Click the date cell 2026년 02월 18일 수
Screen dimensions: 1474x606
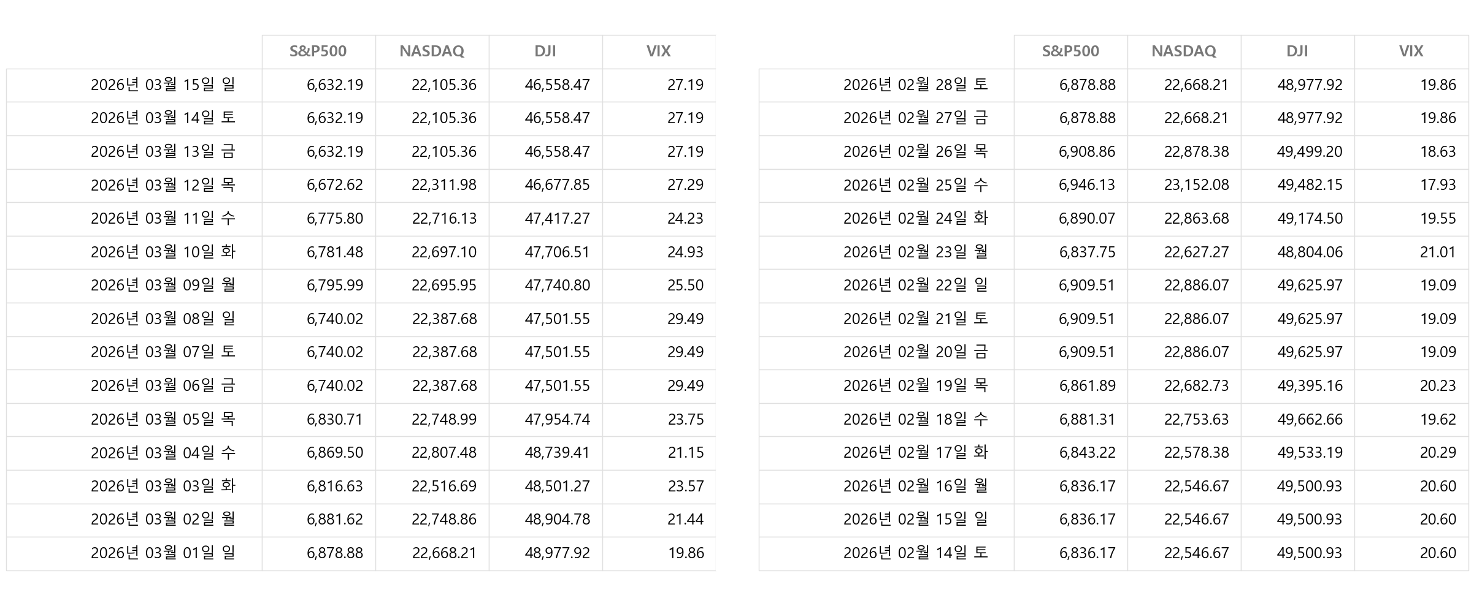[915, 419]
